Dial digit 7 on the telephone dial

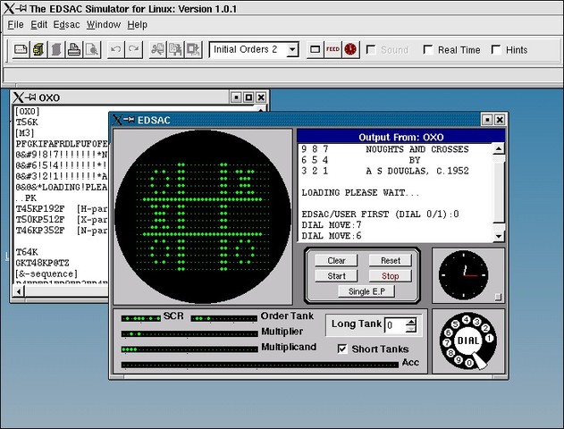pyautogui.click(x=447, y=342)
